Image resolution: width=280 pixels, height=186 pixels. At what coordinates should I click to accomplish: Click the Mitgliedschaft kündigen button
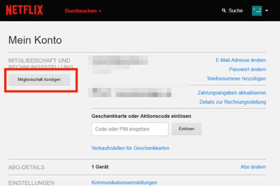pyautogui.click(x=39, y=79)
